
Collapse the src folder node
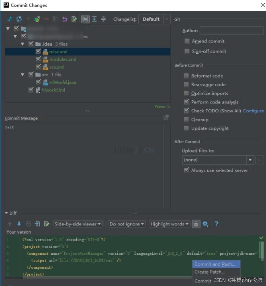tap(23, 75)
